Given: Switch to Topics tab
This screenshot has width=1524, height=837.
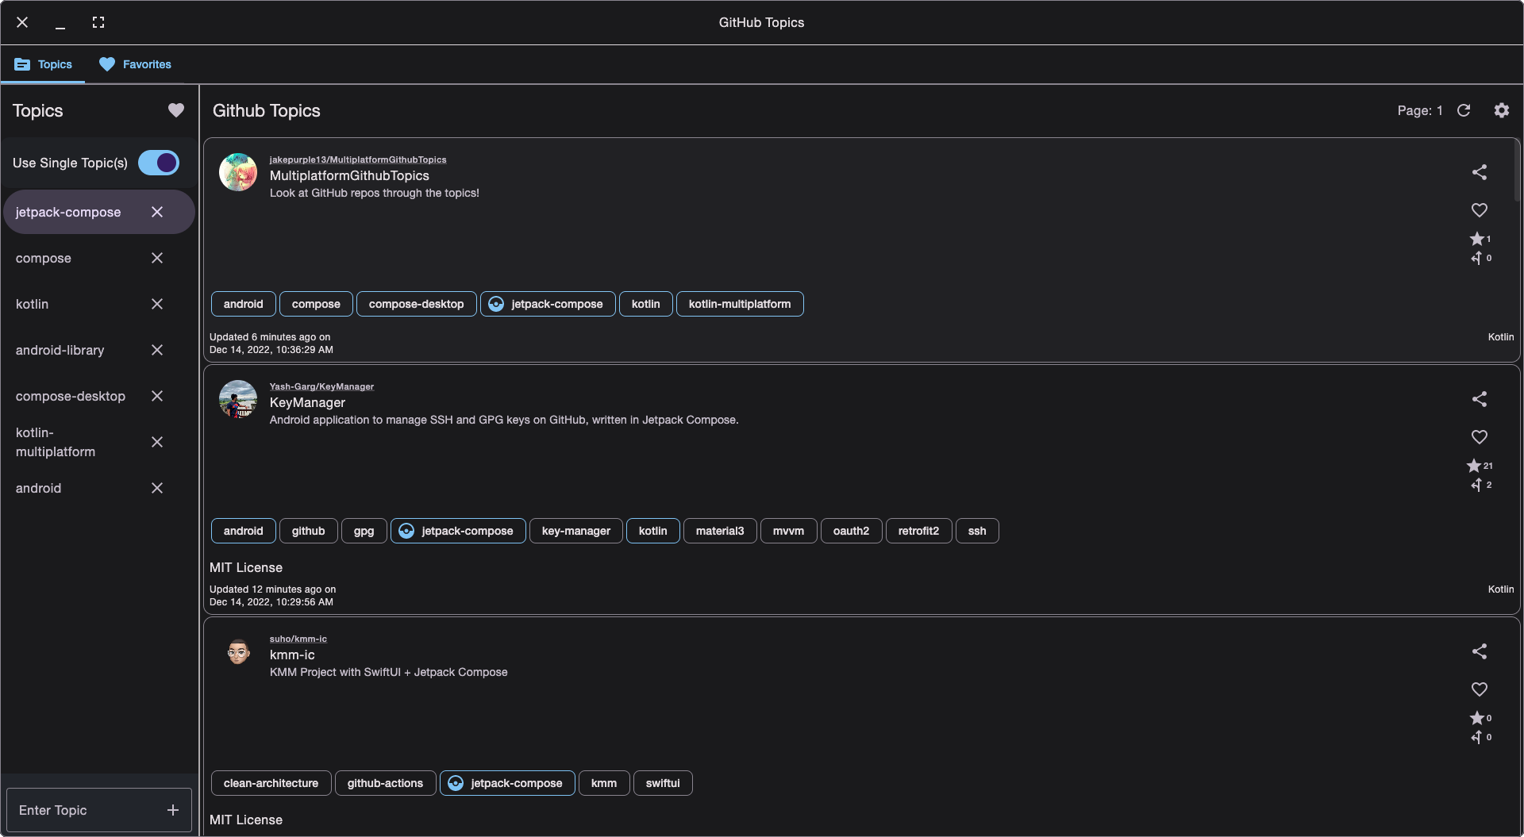Looking at the screenshot, I should [43, 64].
